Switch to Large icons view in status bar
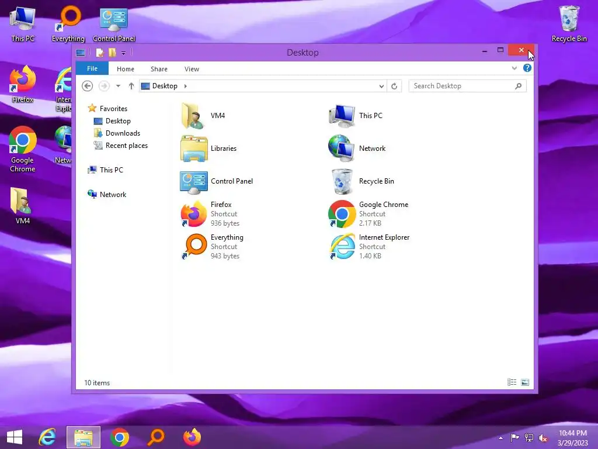Image resolution: width=598 pixels, height=449 pixels. pos(525,382)
